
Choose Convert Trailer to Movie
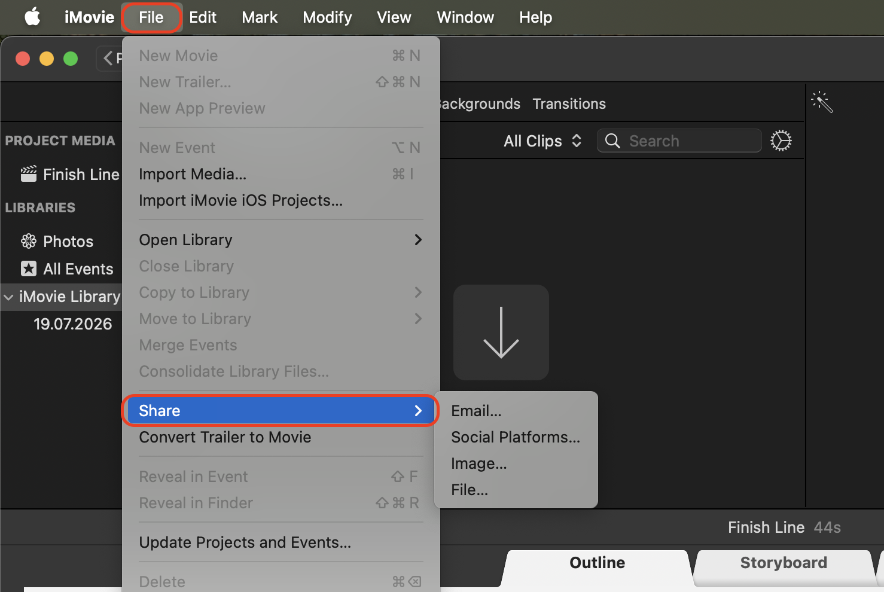(281, 437)
